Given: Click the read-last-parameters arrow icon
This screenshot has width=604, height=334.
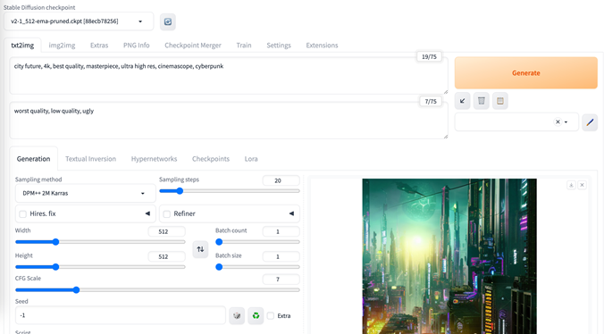Looking at the screenshot, I should (x=462, y=101).
